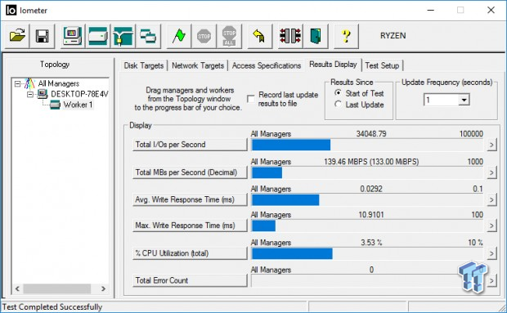Switch to the Network Targets tab
The image size is (507, 313).
pyautogui.click(x=198, y=65)
